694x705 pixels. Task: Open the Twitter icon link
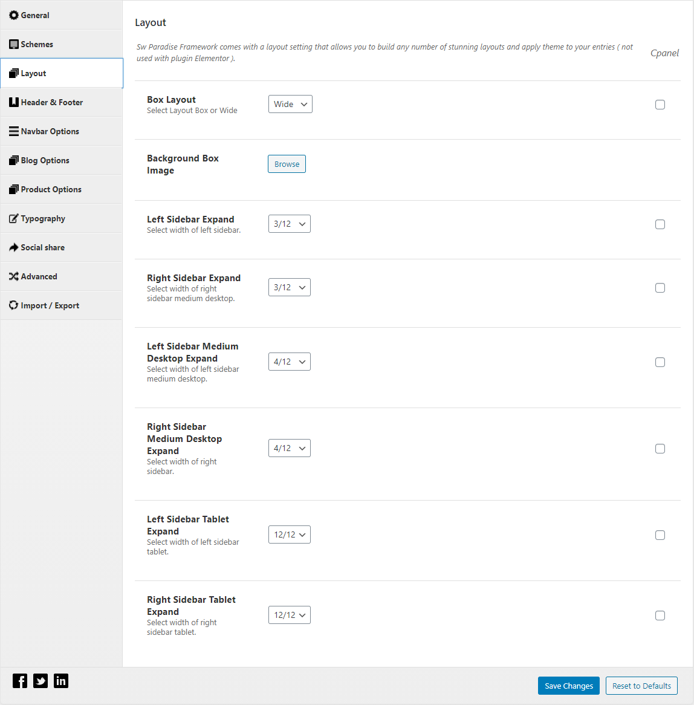[41, 681]
